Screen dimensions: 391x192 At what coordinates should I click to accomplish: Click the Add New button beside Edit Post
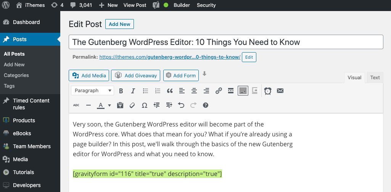pos(119,24)
